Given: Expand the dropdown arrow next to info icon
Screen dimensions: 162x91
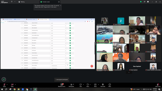Looking at the screenshot, I should click(x=15, y=2).
